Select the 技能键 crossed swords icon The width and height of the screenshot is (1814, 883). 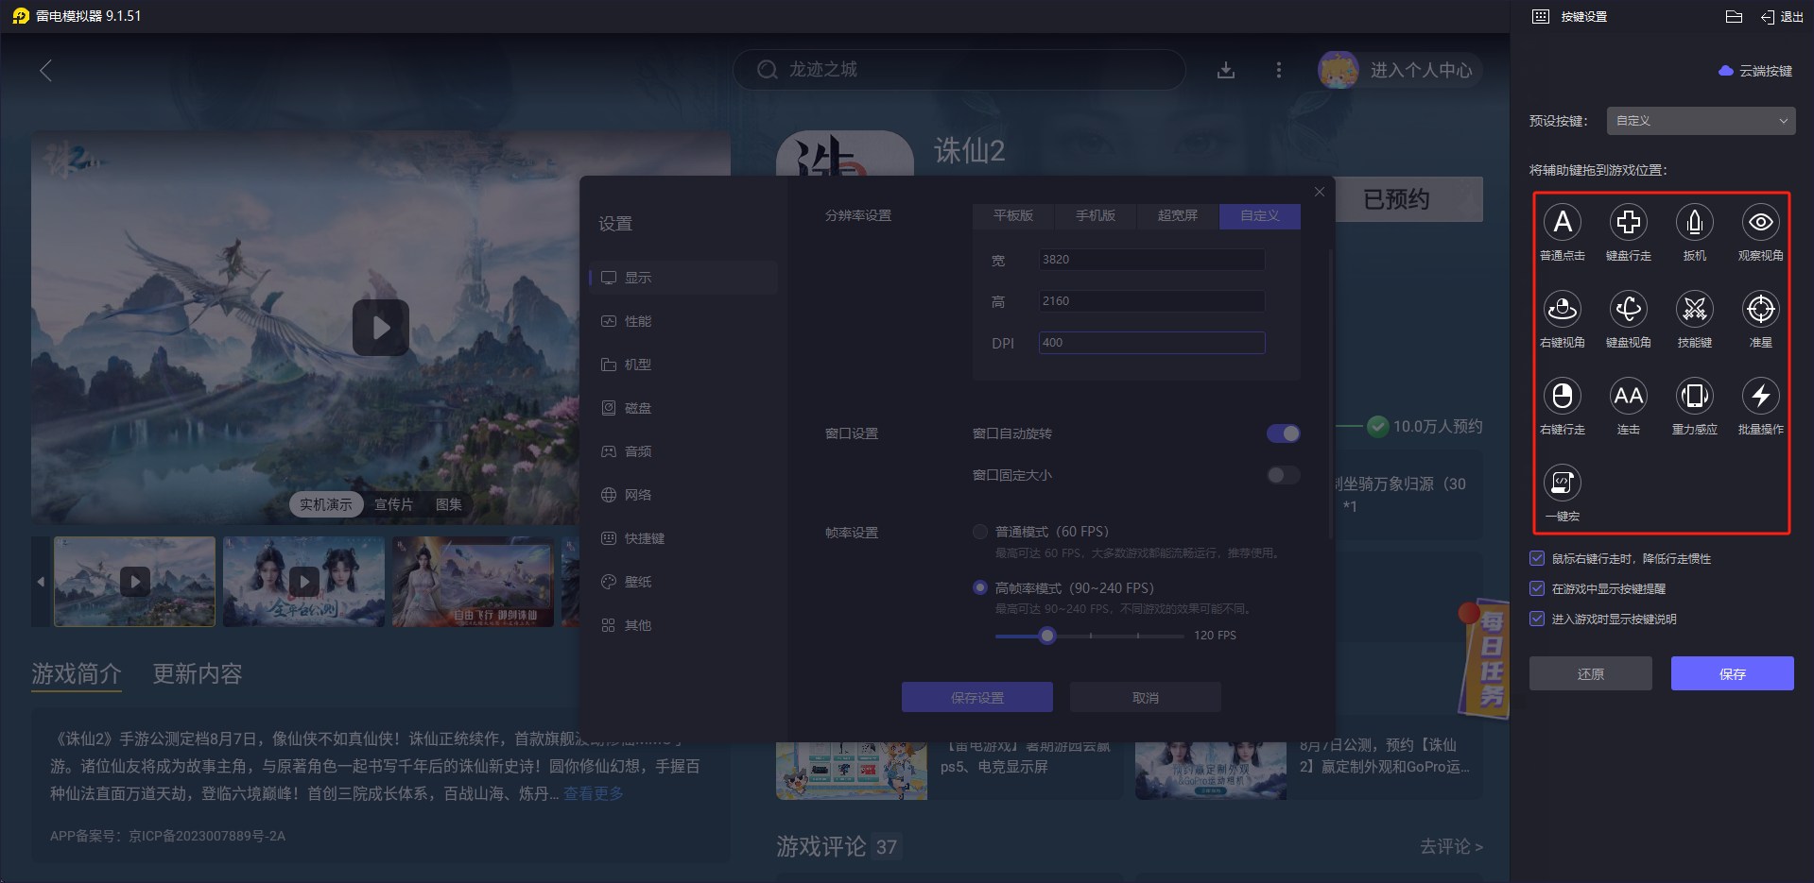click(x=1694, y=309)
